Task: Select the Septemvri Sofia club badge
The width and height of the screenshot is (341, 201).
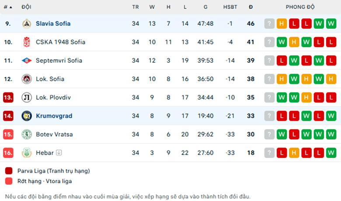Action: click(27, 61)
